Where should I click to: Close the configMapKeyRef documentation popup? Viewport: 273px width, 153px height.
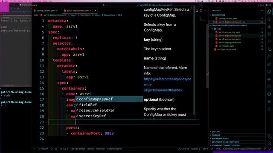coord(192,8)
